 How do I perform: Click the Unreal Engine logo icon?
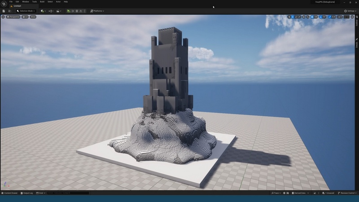(4, 4)
